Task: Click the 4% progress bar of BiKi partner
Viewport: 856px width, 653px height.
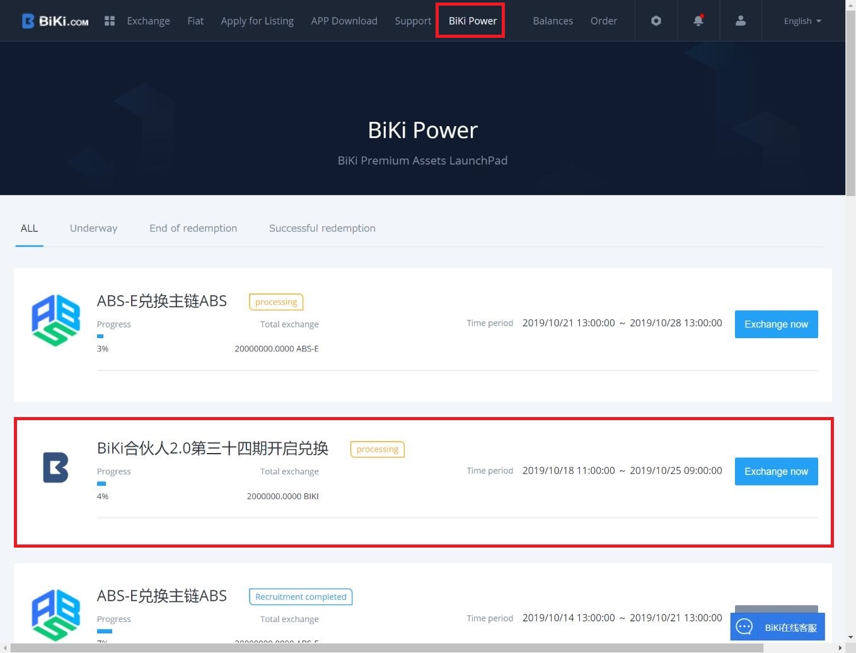Action: (101, 484)
